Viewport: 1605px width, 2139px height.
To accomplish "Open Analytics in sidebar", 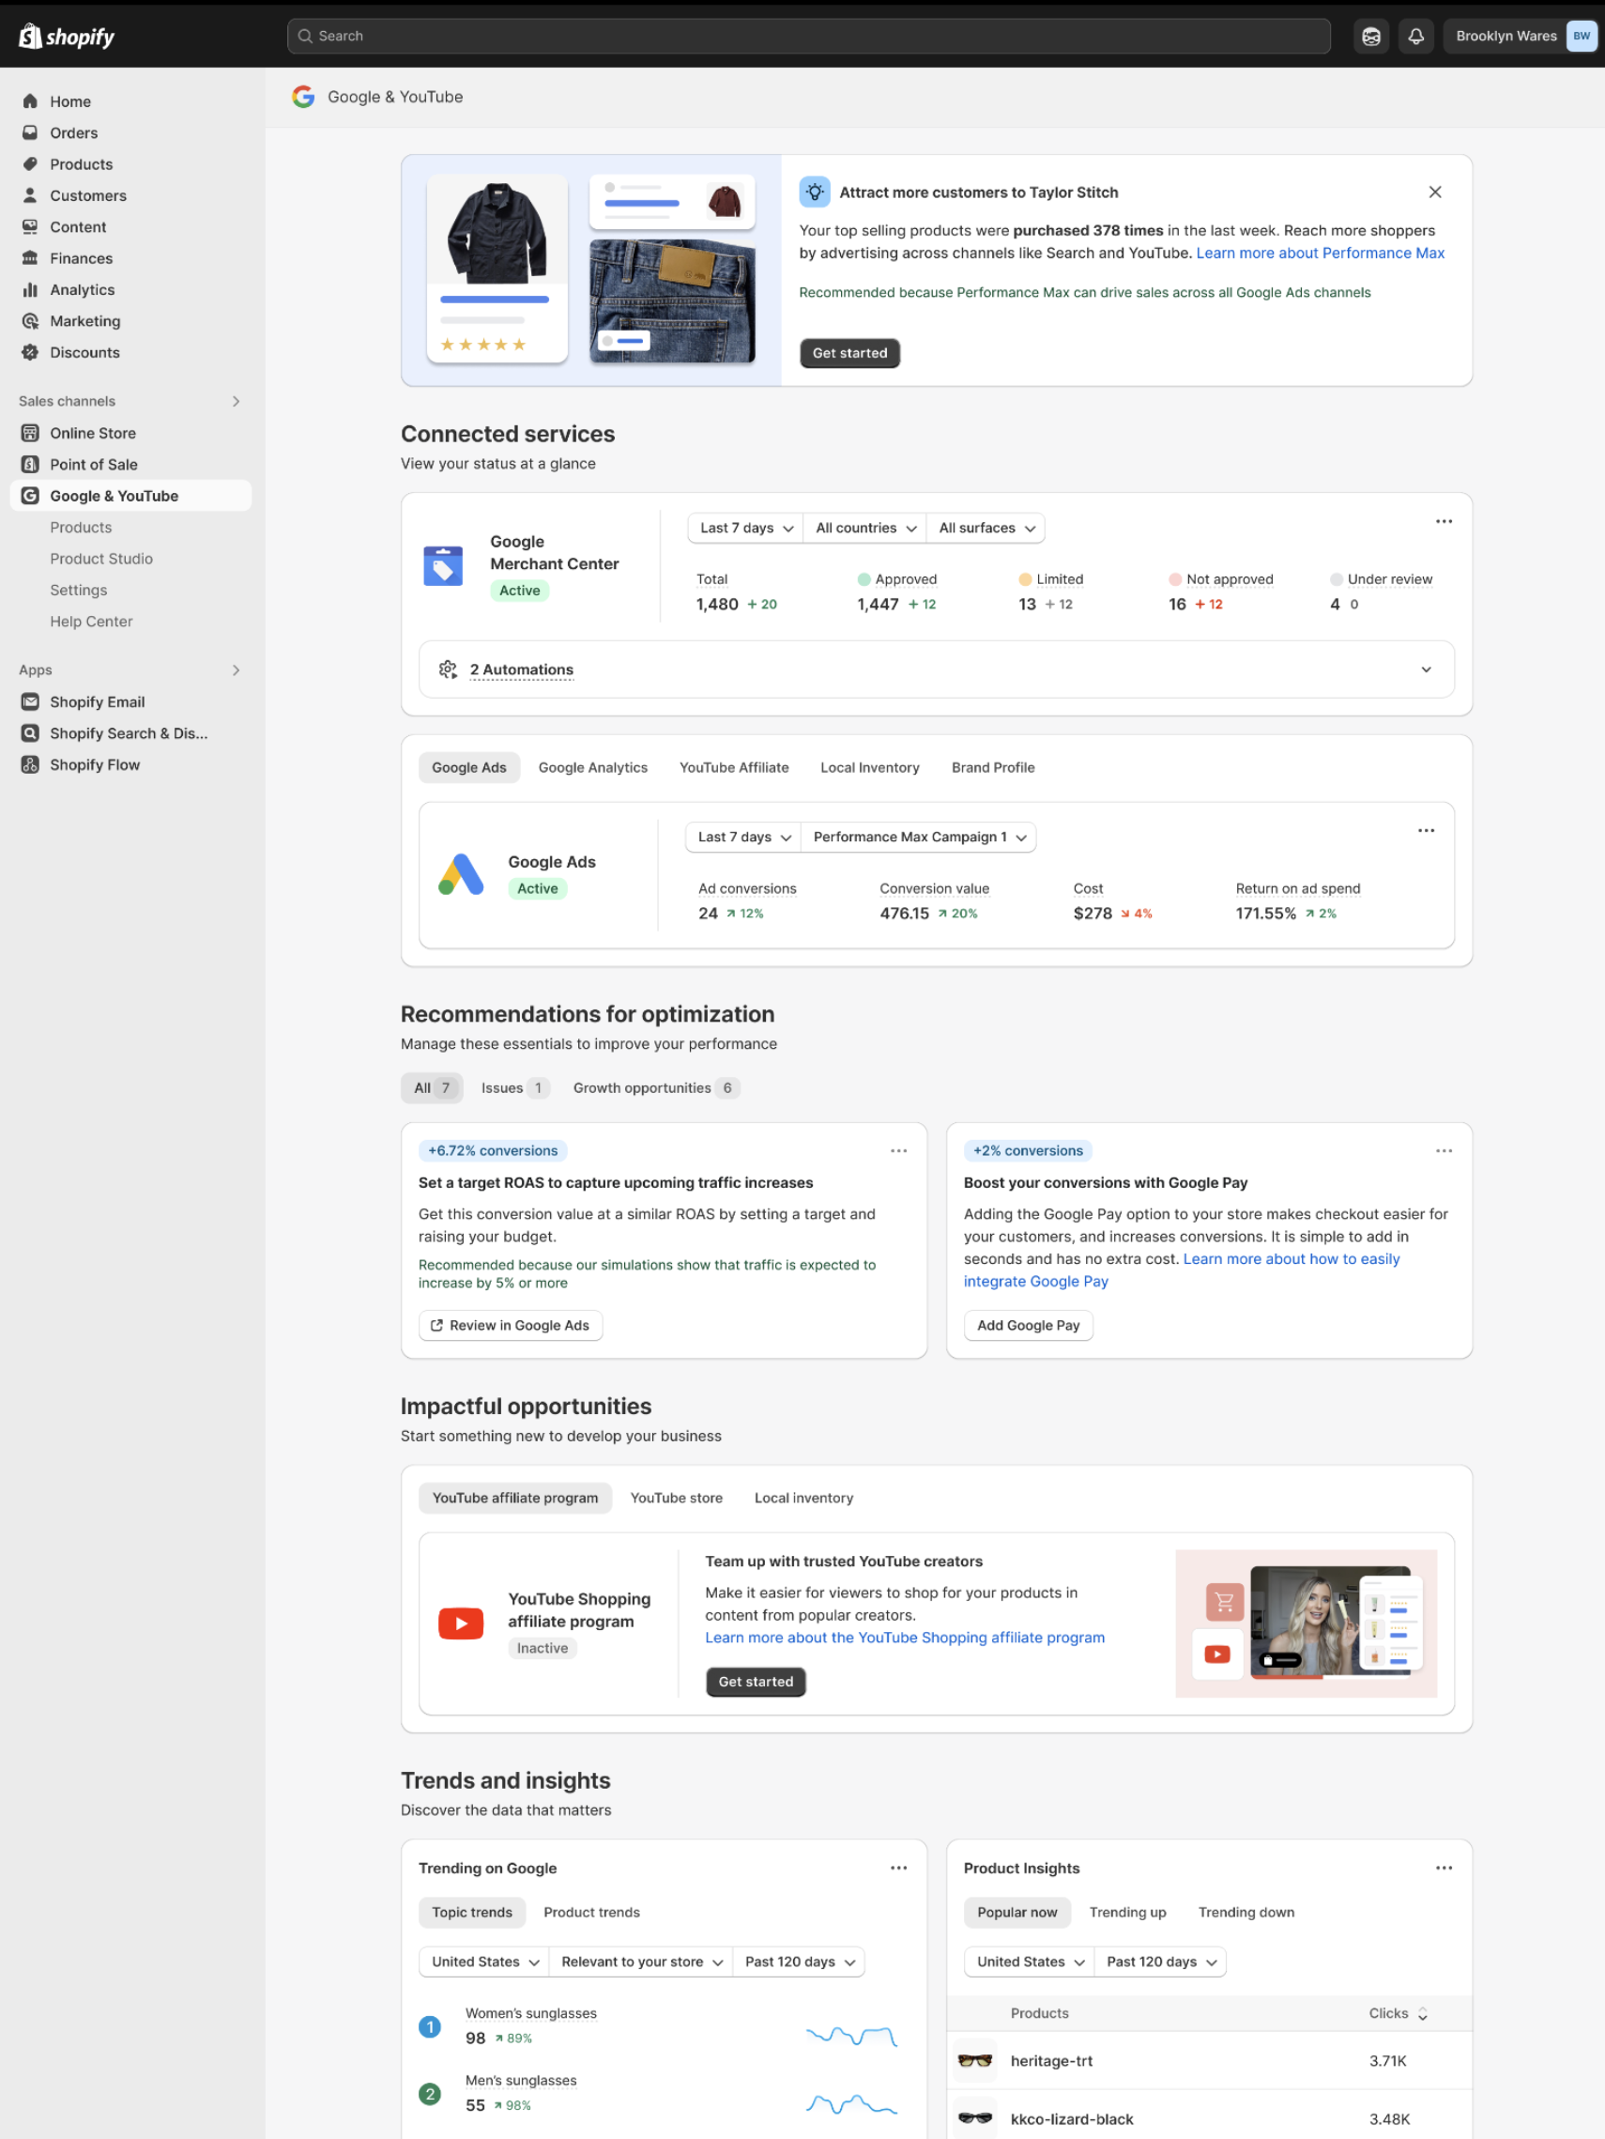I will pyautogui.click(x=83, y=290).
